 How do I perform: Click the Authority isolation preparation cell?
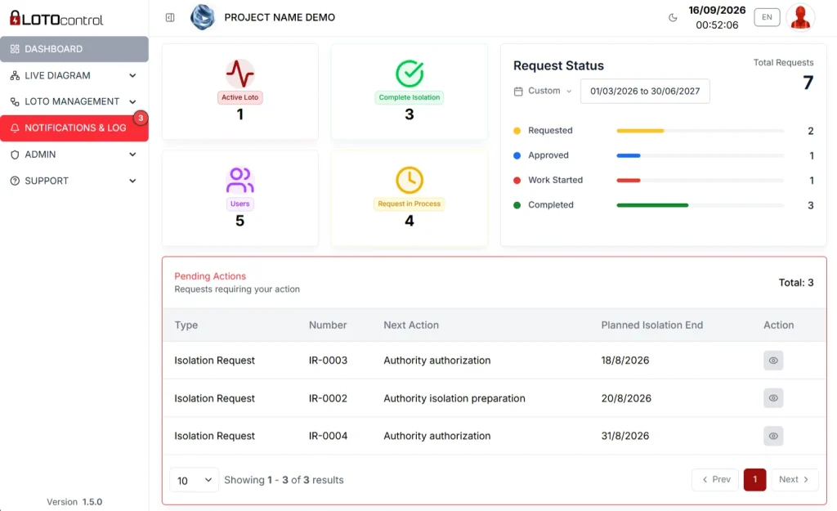454,398
